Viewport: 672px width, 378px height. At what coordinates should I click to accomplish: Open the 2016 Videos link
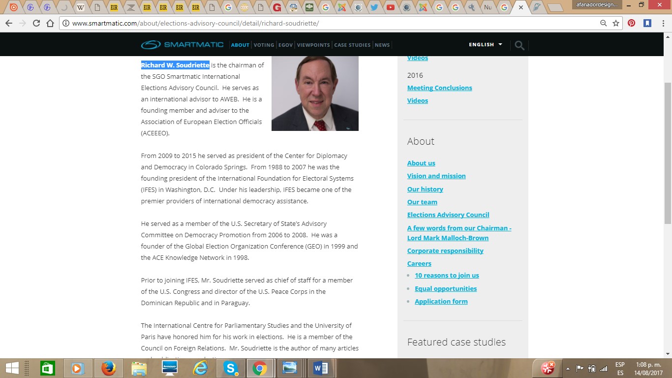[418, 101]
